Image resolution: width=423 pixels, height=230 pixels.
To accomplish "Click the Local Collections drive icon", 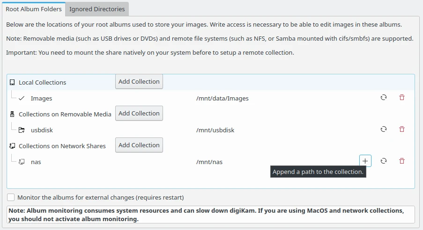I will 12,82.
